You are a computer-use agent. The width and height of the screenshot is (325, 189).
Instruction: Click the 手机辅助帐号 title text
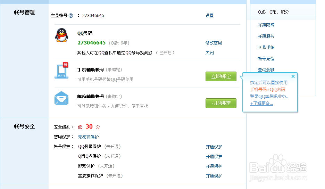(x=91, y=70)
